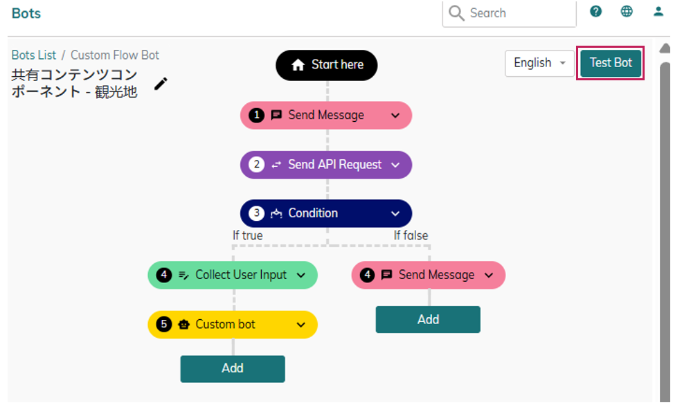
Task: Expand the Condition node chevron
Action: point(395,213)
